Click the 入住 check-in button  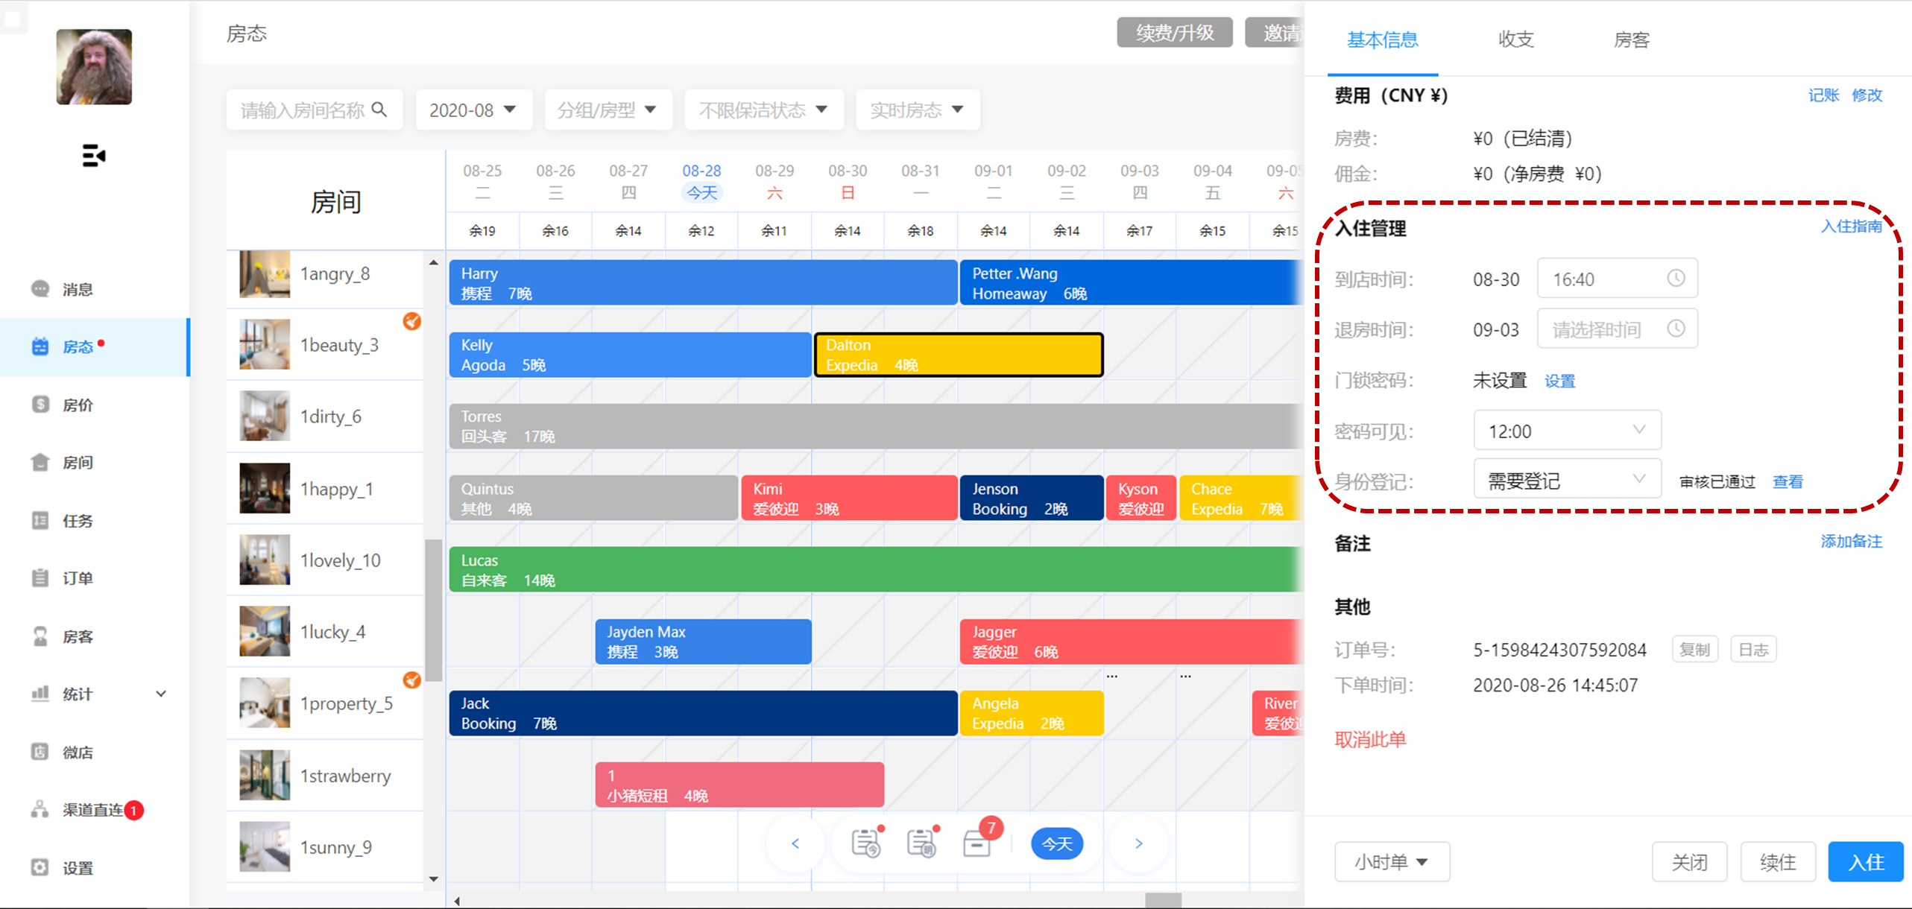point(1865,862)
